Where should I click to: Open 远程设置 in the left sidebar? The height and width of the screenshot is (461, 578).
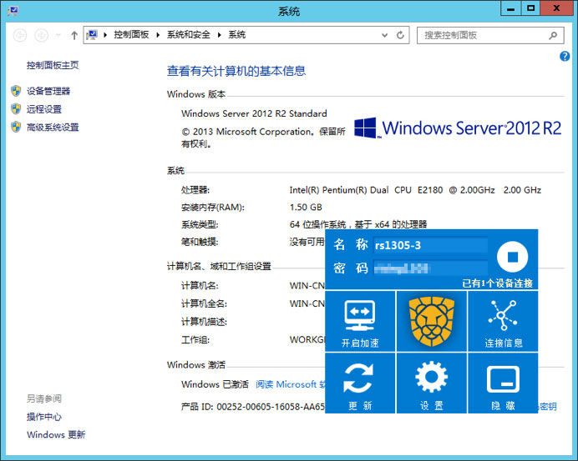pyautogui.click(x=43, y=109)
